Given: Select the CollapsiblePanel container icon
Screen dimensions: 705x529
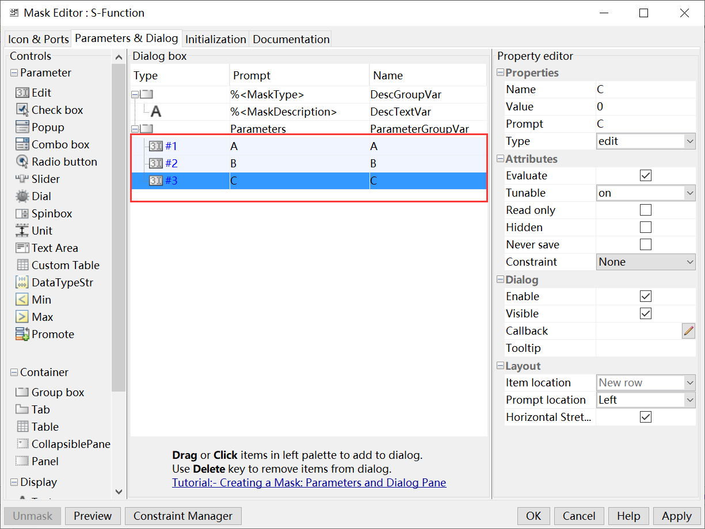Looking at the screenshot, I should (22, 444).
